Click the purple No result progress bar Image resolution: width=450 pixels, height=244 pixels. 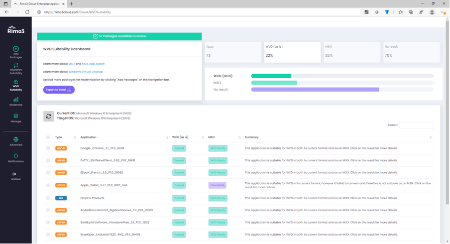[315, 90]
